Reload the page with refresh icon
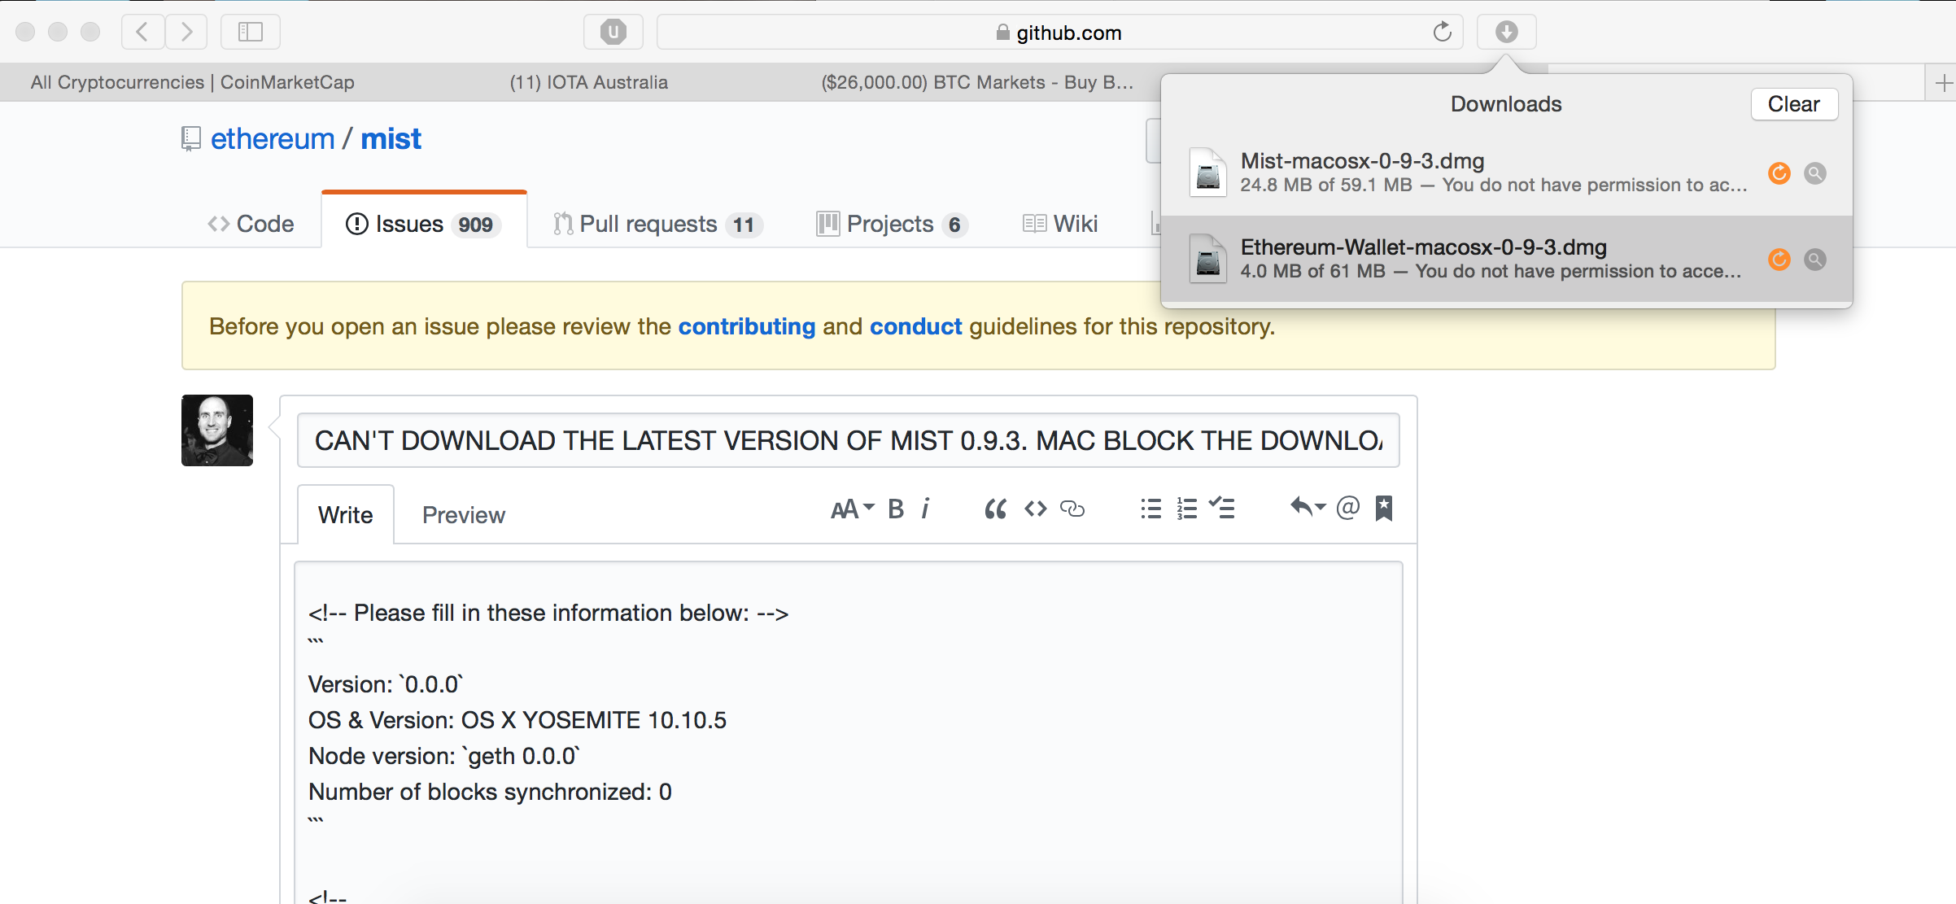Image resolution: width=1956 pixels, height=904 pixels. [x=1442, y=32]
